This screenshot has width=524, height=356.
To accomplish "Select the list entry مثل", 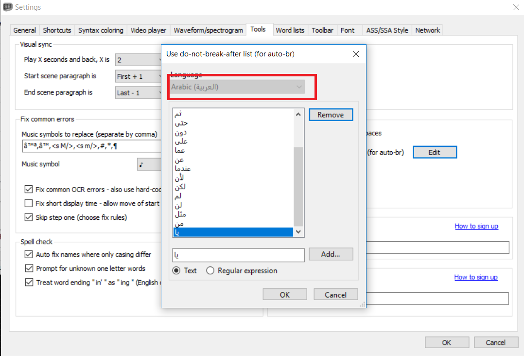I will click(233, 214).
